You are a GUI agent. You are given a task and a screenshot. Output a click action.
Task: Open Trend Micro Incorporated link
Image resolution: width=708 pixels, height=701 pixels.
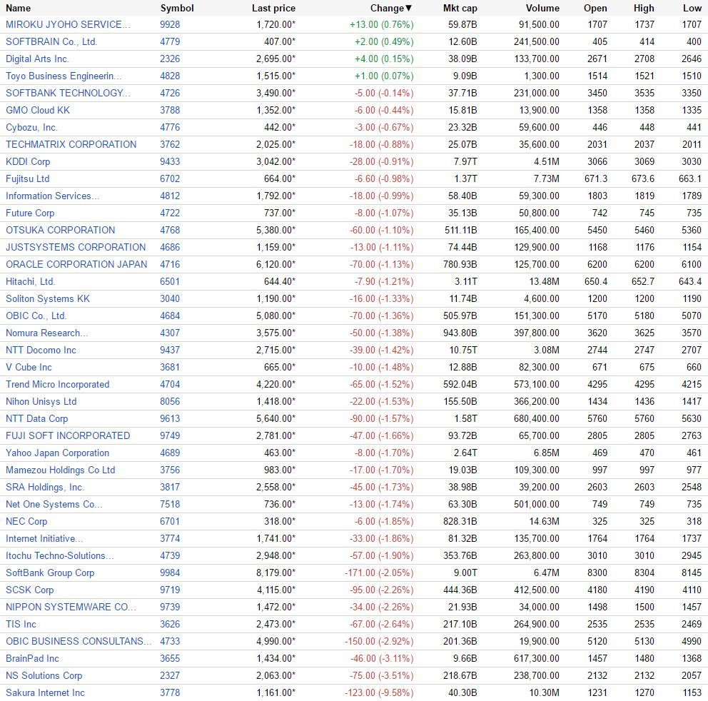[58, 385]
